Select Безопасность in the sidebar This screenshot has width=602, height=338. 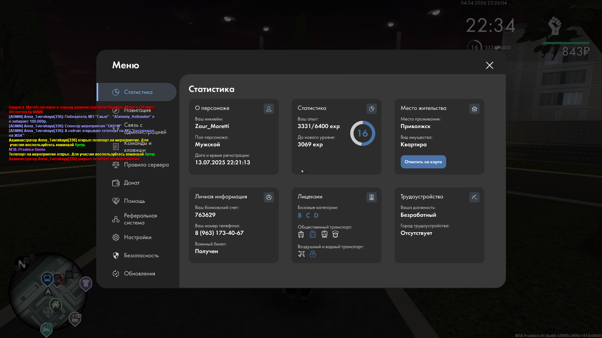[141, 255]
